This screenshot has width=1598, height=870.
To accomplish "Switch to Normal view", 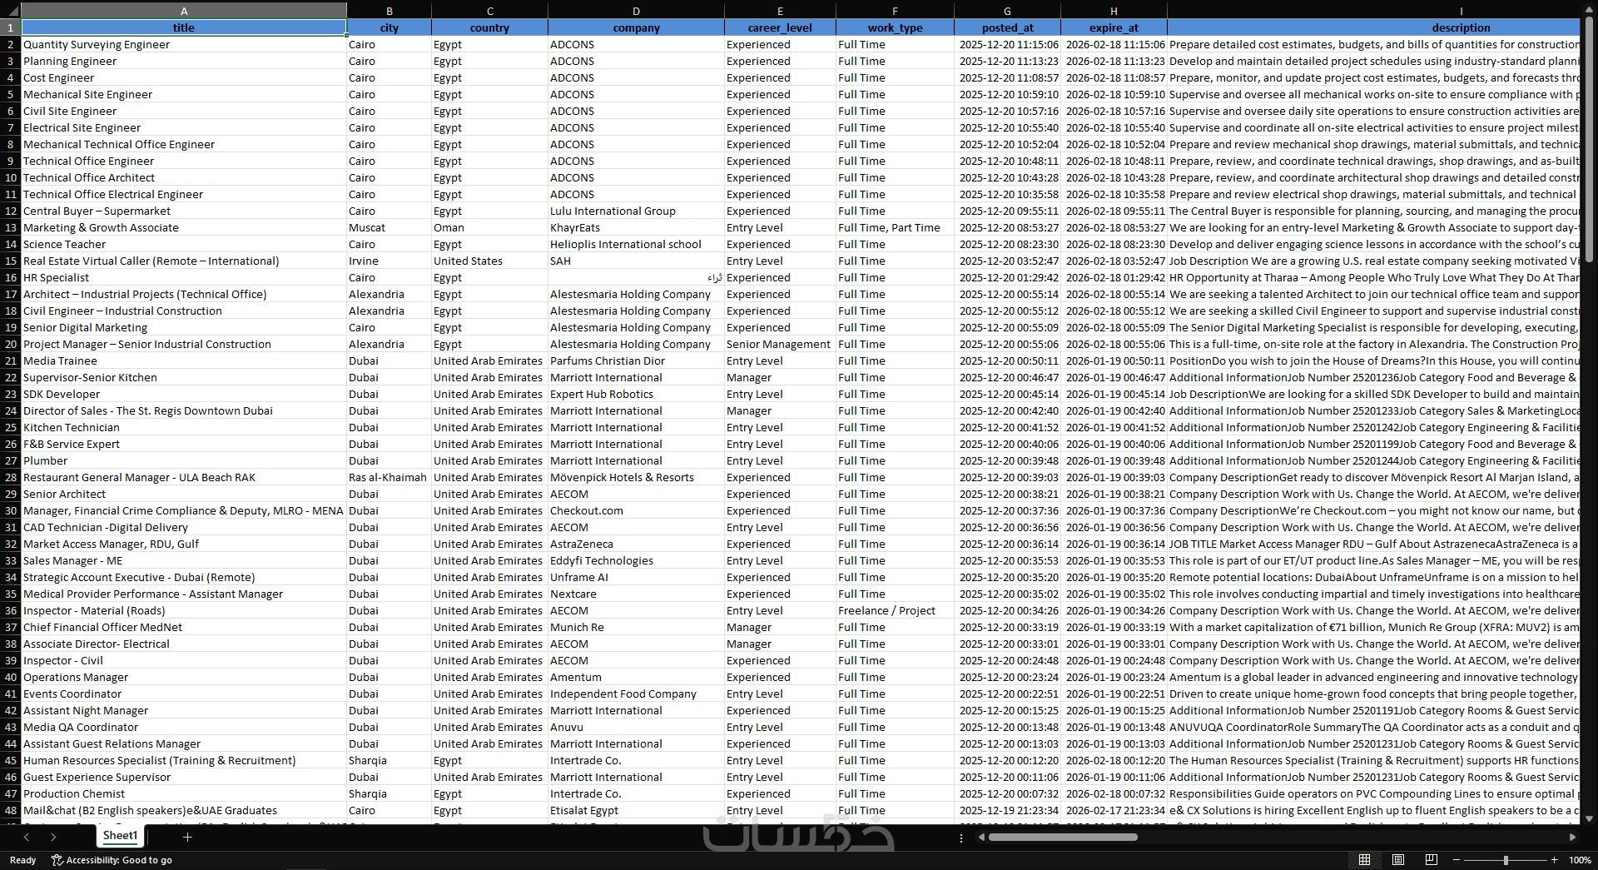I will tap(1364, 860).
